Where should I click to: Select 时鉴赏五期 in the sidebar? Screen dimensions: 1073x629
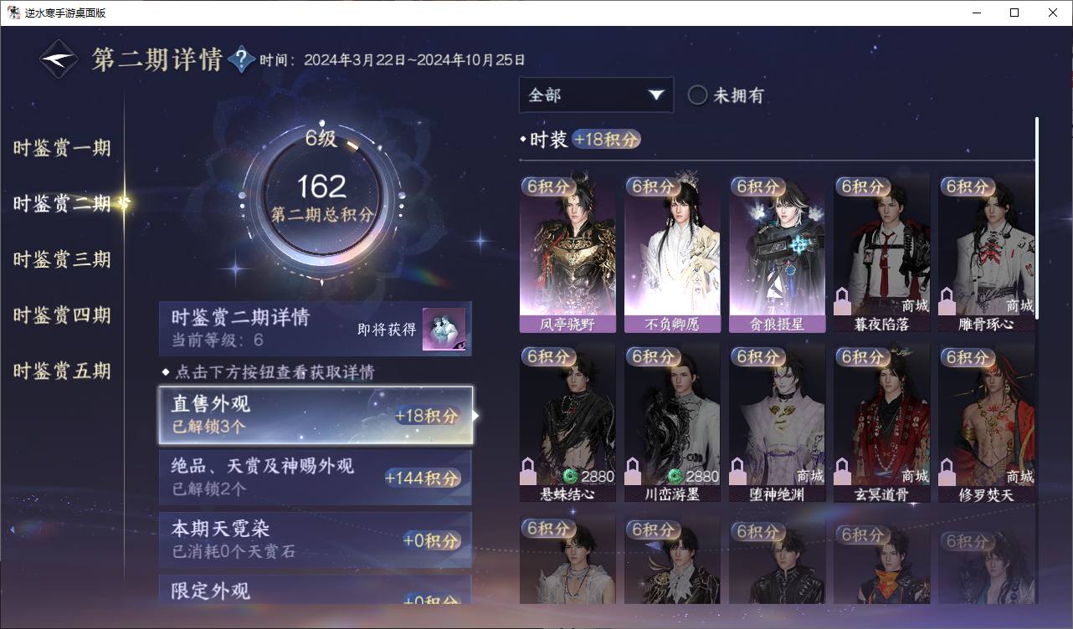click(x=62, y=371)
